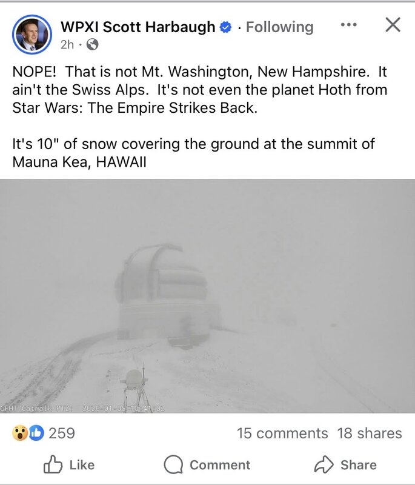Open Scott Harbaugh's profile picture
The width and height of the screenshot is (415, 485).
click(32, 34)
